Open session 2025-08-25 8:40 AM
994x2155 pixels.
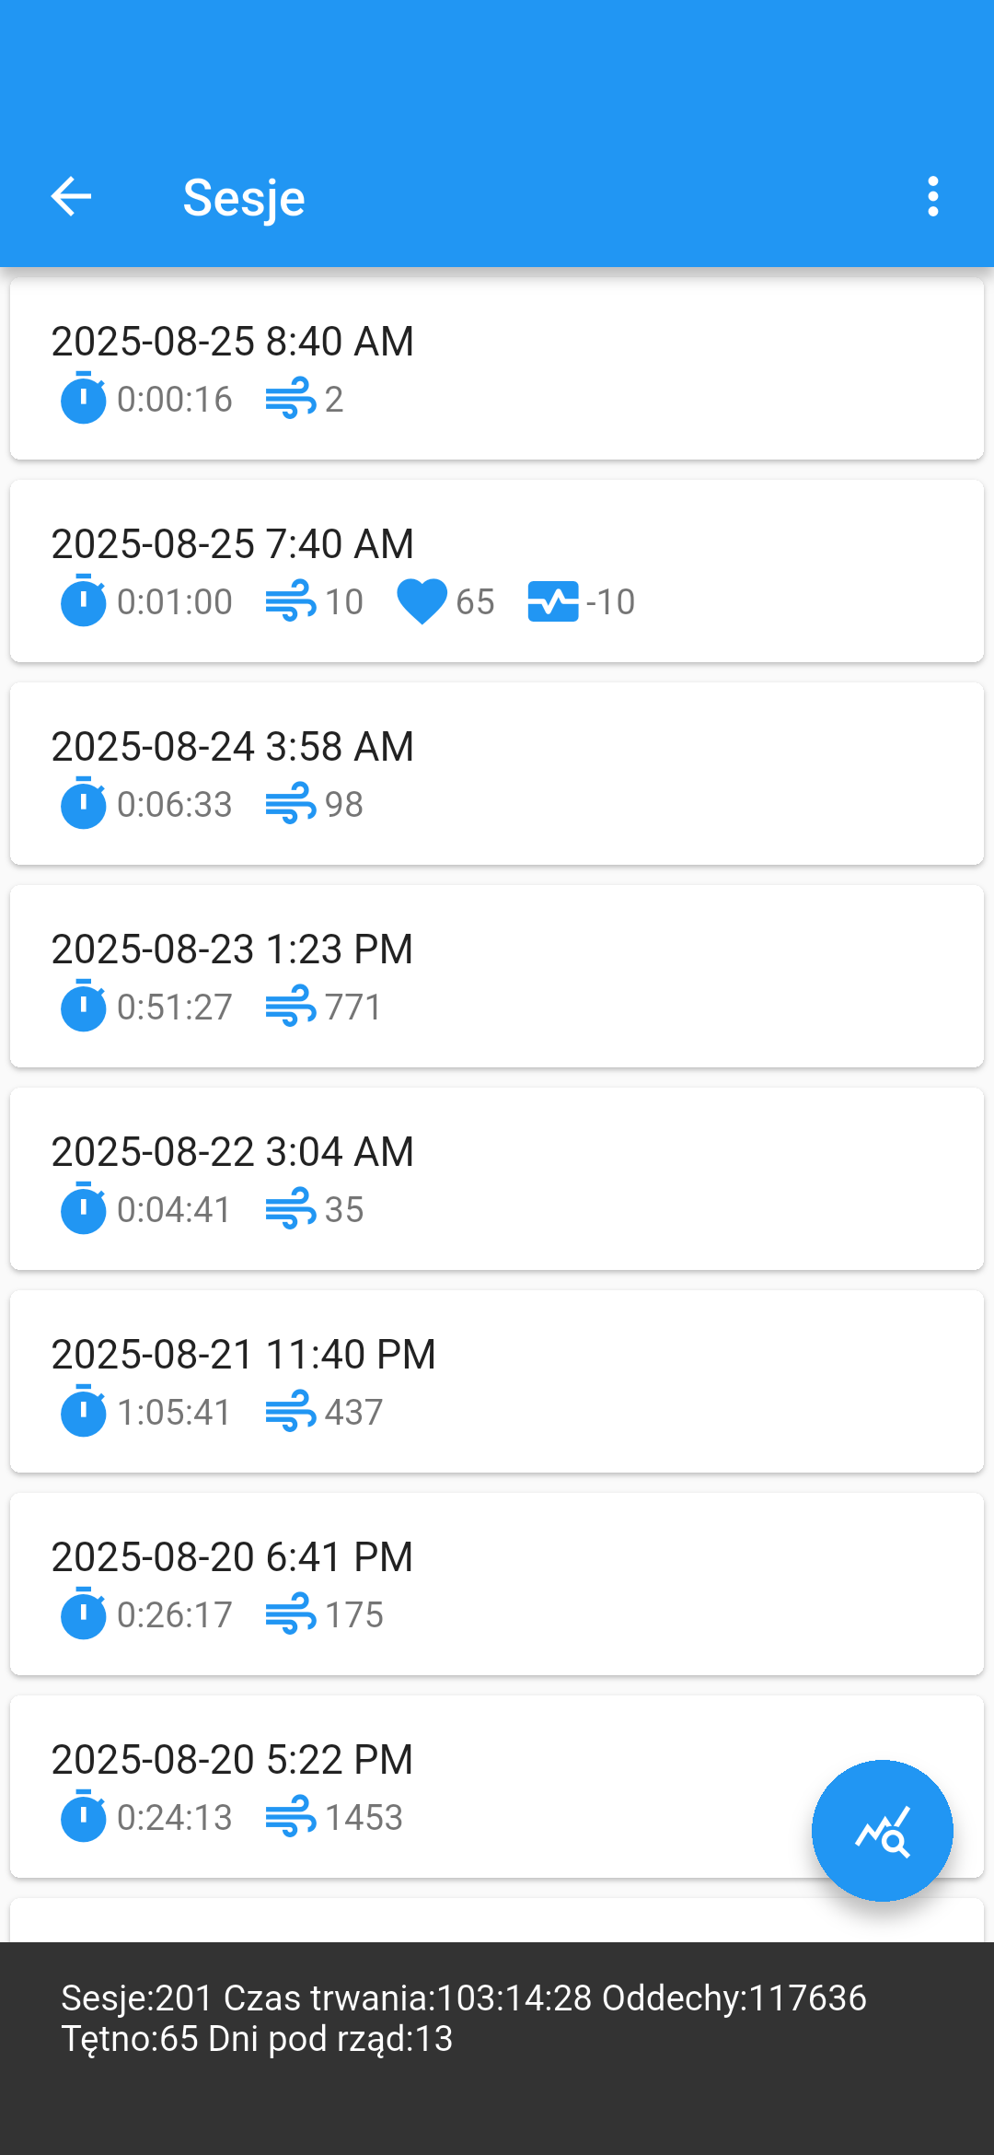[497, 368]
